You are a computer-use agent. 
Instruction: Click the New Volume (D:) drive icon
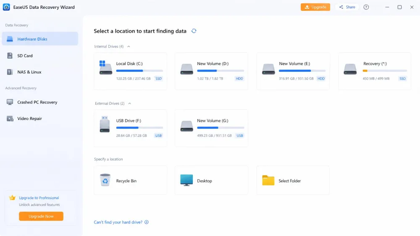(187, 69)
